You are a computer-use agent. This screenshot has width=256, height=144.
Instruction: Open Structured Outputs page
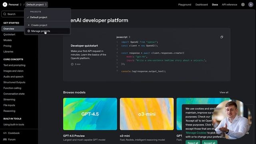click(14, 82)
